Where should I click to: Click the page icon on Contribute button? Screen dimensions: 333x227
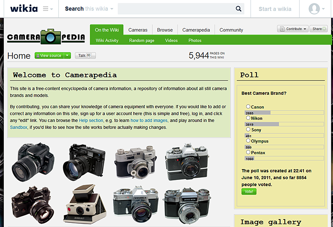point(282,29)
